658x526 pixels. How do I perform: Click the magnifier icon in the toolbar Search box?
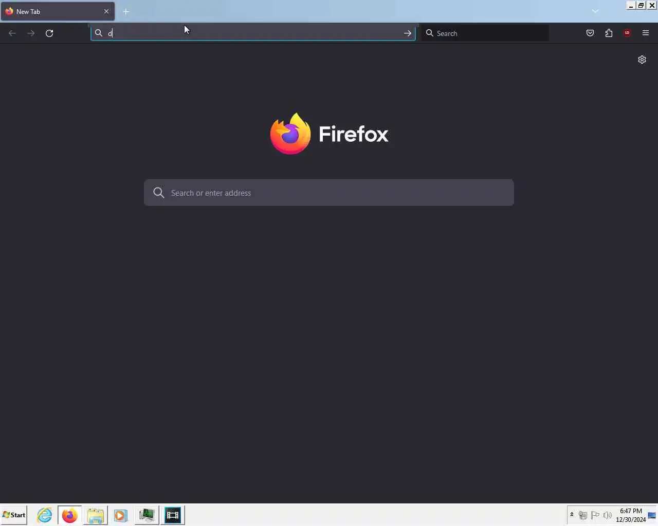coord(430,33)
